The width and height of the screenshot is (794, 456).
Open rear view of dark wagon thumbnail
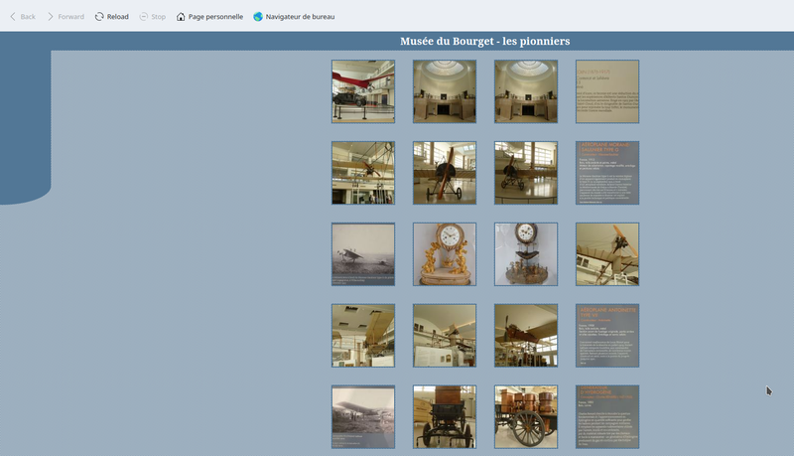coord(445,416)
